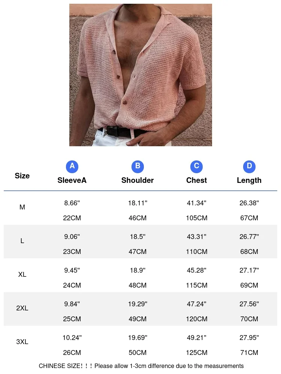Select the M size row label

(22, 207)
